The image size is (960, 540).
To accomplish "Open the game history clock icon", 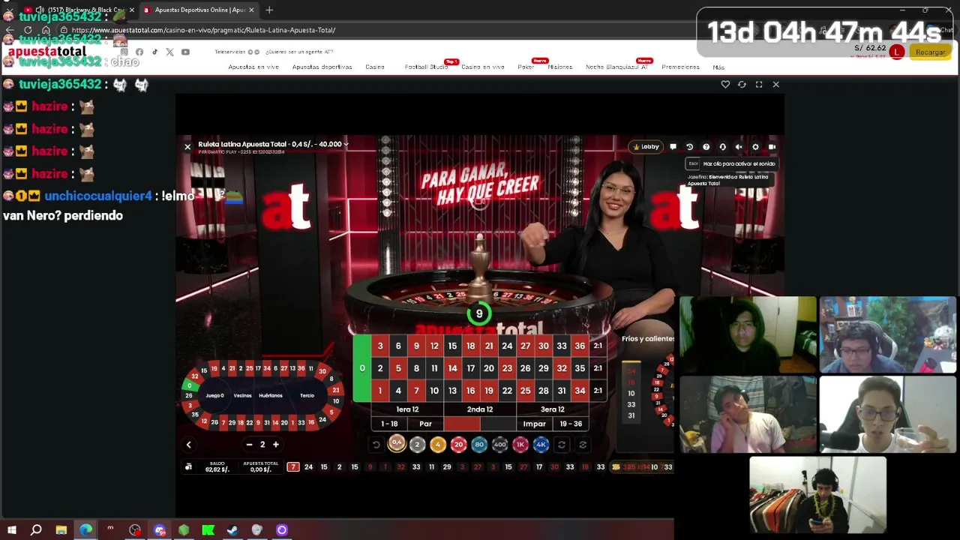I will tap(689, 147).
